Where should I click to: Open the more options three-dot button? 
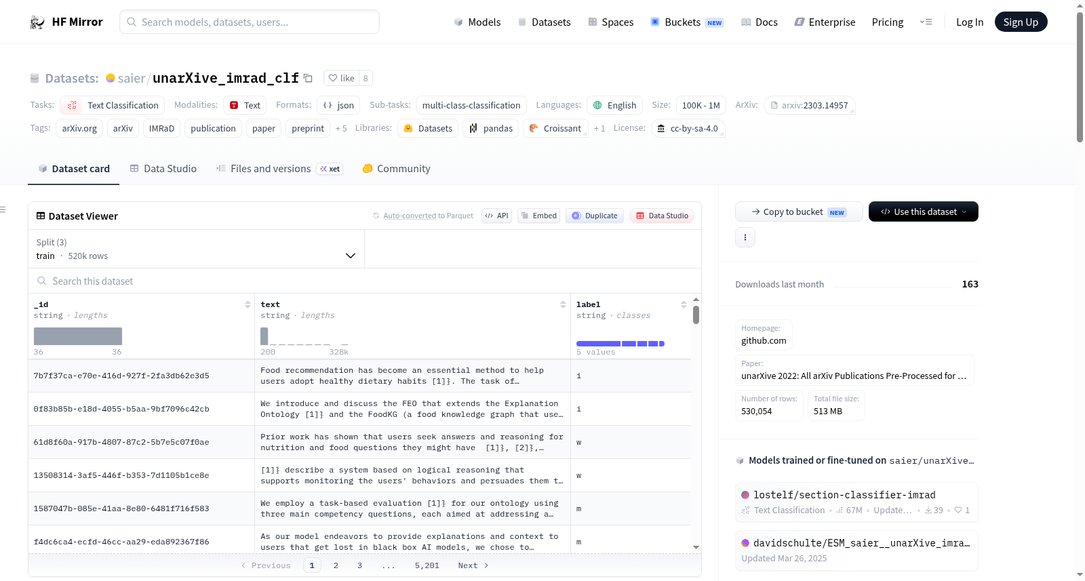click(x=745, y=237)
